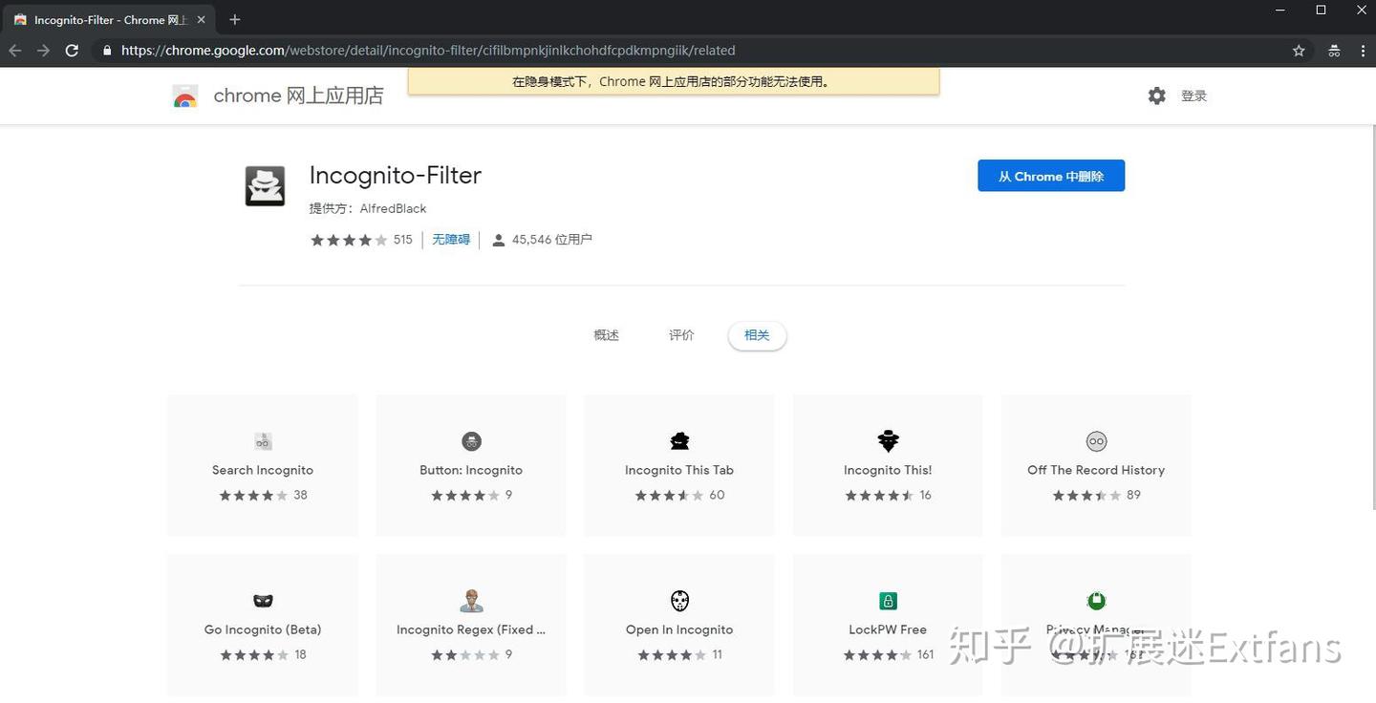Click the Privacy Manager grenade icon
The width and height of the screenshot is (1376, 703).
pos(1095,600)
